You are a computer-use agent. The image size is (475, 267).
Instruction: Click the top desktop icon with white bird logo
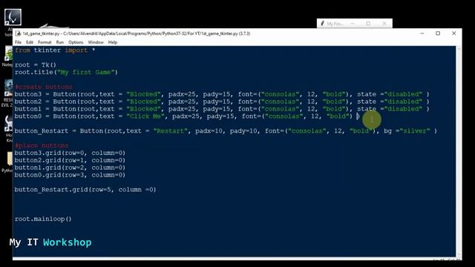[13, 17]
